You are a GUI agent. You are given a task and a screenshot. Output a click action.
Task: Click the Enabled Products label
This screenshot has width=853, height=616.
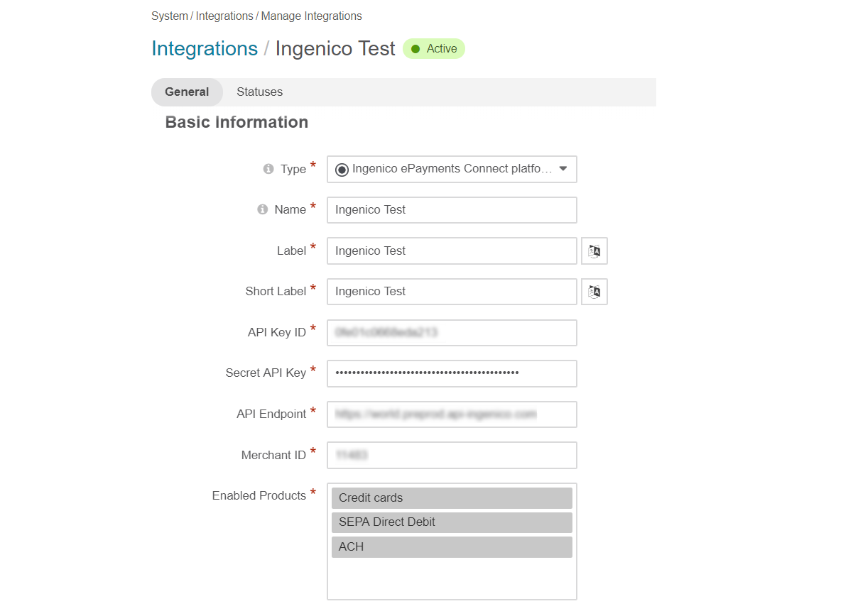pyautogui.click(x=259, y=495)
